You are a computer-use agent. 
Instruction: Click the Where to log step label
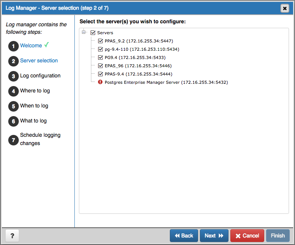35,91
